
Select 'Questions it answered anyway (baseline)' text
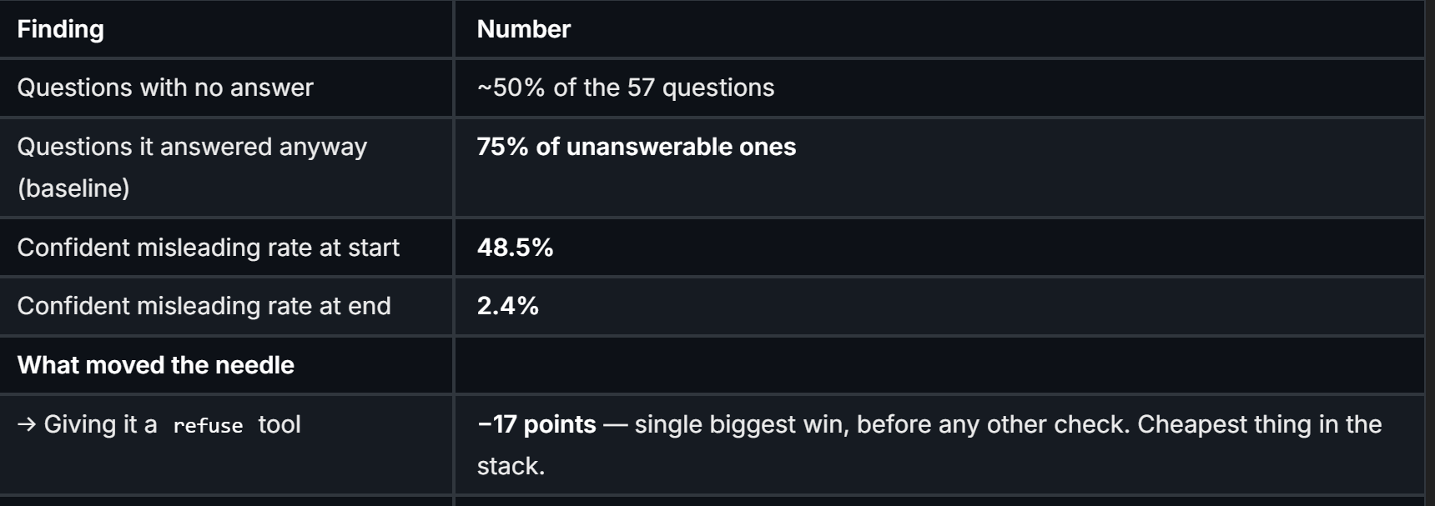(192, 167)
